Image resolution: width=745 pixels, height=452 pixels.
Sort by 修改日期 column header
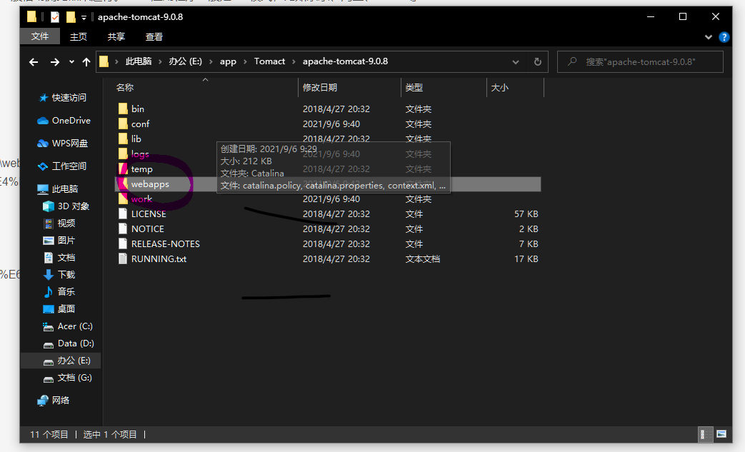tap(320, 87)
